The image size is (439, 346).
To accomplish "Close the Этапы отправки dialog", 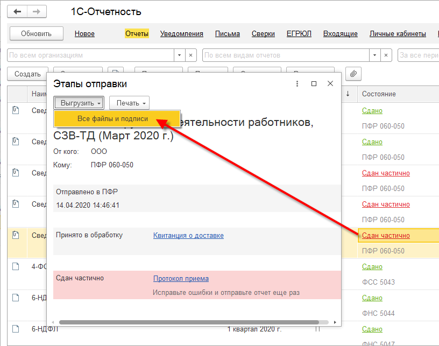I will pyautogui.click(x=330, y=83).
